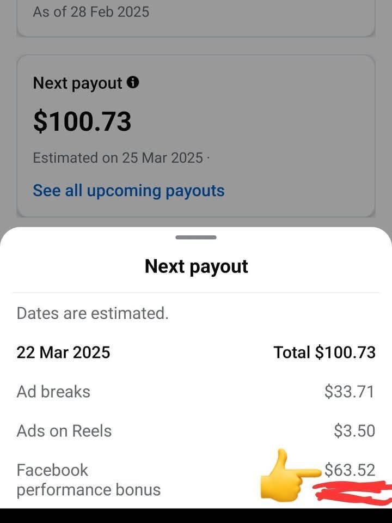Click the $33.71 Ad breaks amount

tap(350, 392)
